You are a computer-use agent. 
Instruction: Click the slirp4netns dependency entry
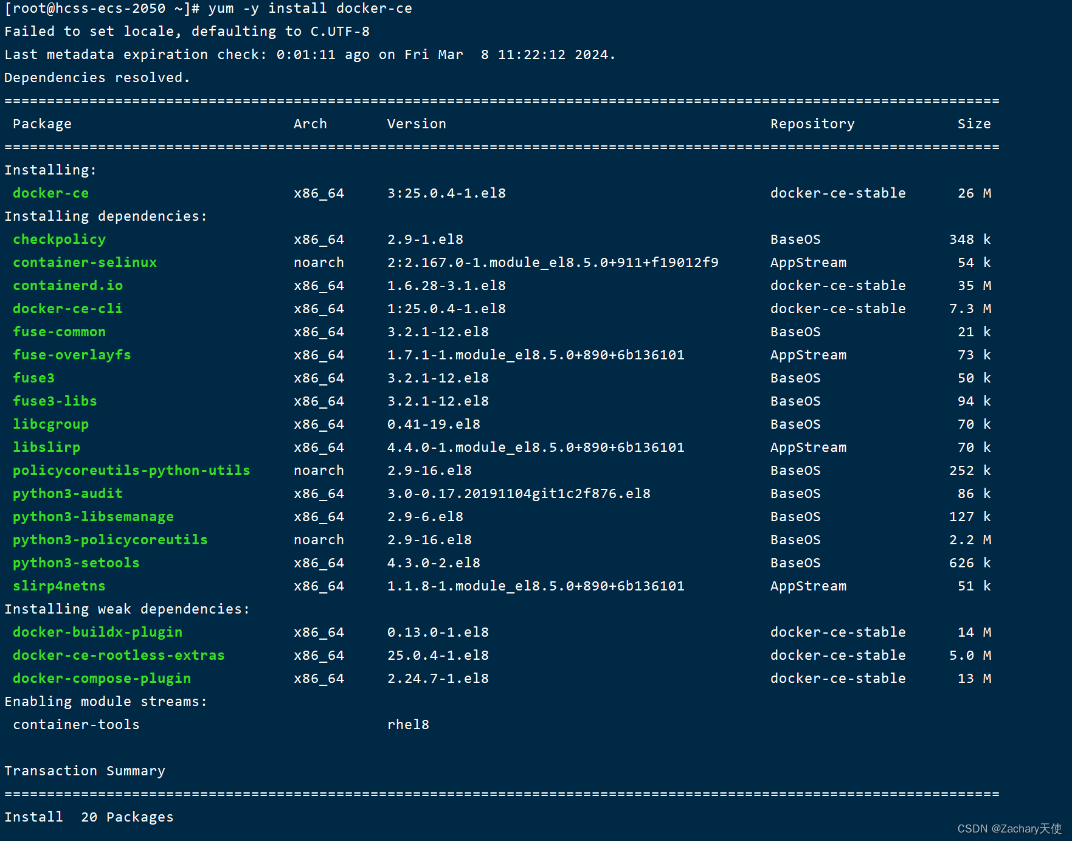click(x=58, y=586)
